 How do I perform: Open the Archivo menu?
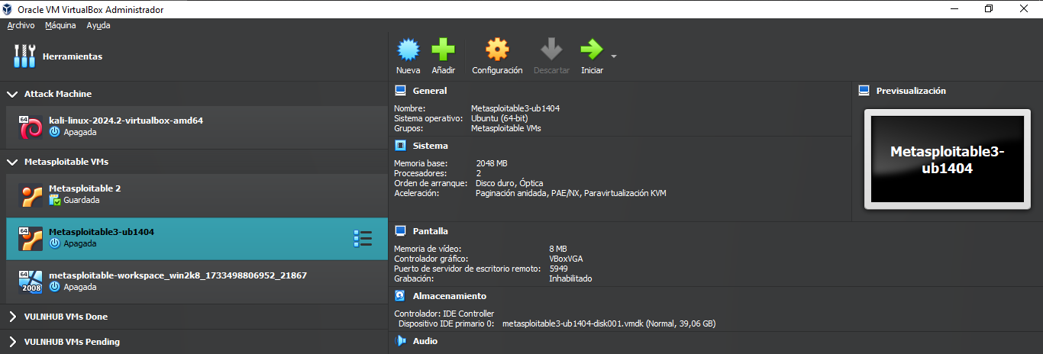[x=21, y=25]
